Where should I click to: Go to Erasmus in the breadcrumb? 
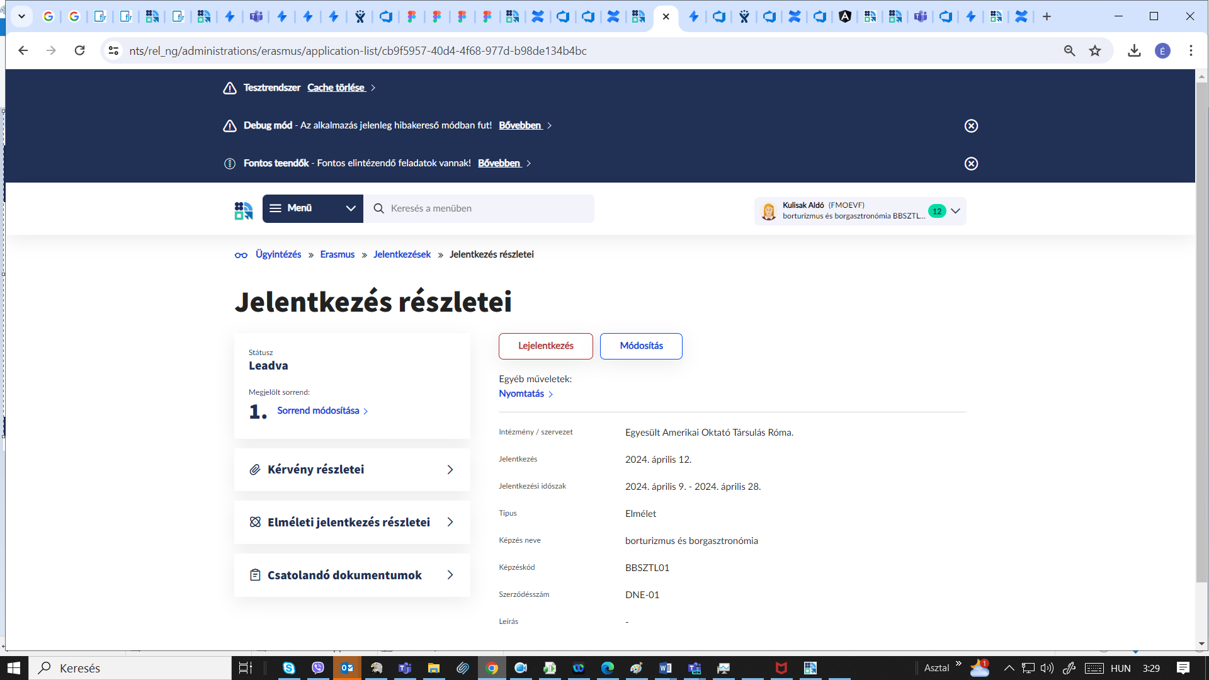[x=337, y=254]
